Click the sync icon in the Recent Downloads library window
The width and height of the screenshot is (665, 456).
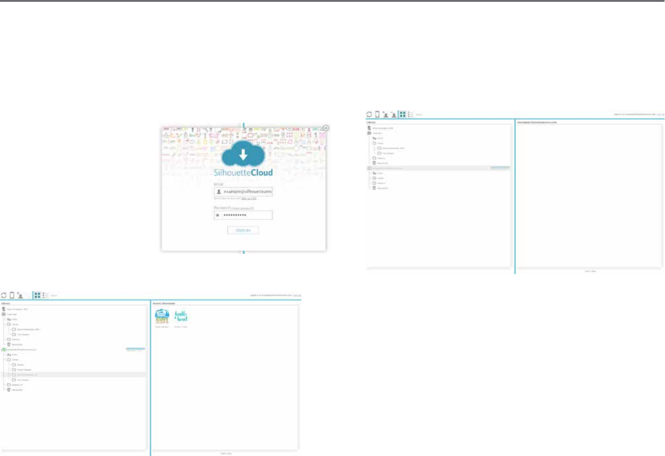(4, 295)
